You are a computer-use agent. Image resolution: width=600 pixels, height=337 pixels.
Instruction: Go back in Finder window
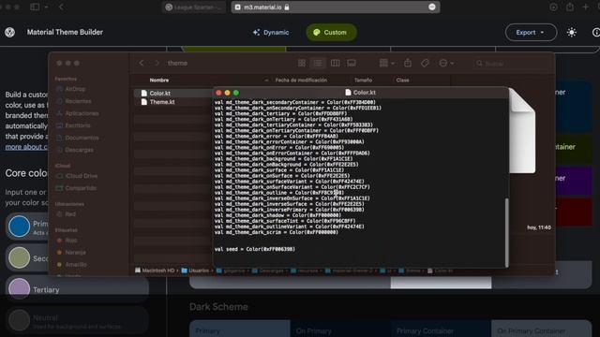pos(142,63)
